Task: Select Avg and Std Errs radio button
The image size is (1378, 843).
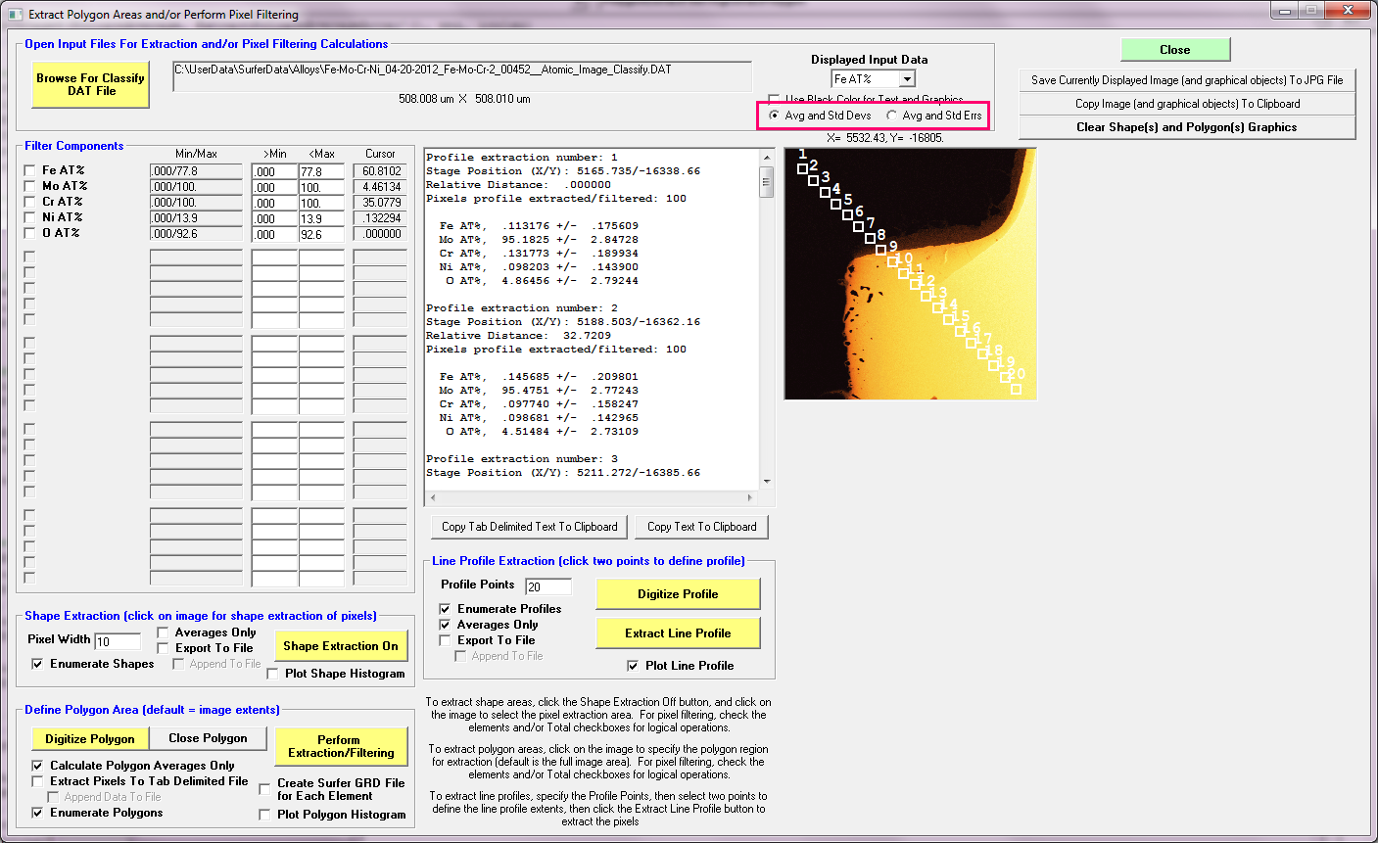Action: tap(892, 116)
